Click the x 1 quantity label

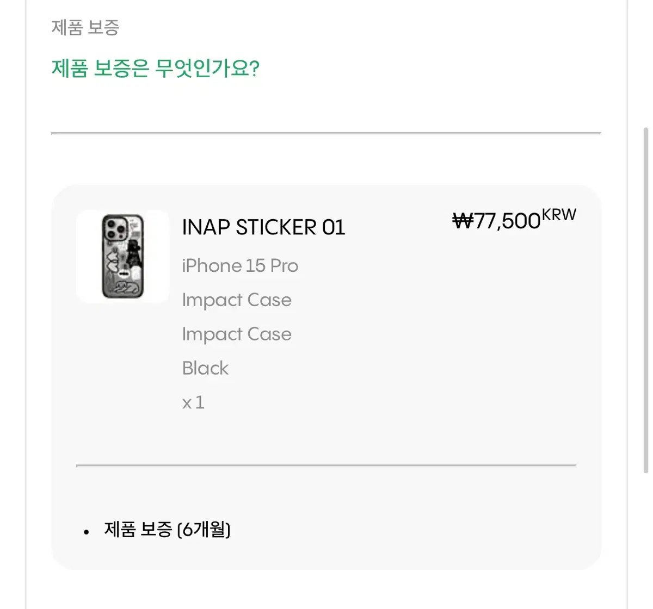pos(193,403)
